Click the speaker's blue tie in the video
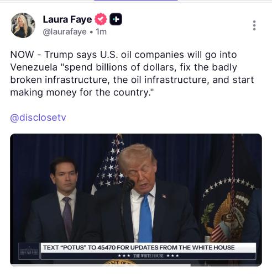This screenshot has height=276, width=272. (x=145, y=219)
